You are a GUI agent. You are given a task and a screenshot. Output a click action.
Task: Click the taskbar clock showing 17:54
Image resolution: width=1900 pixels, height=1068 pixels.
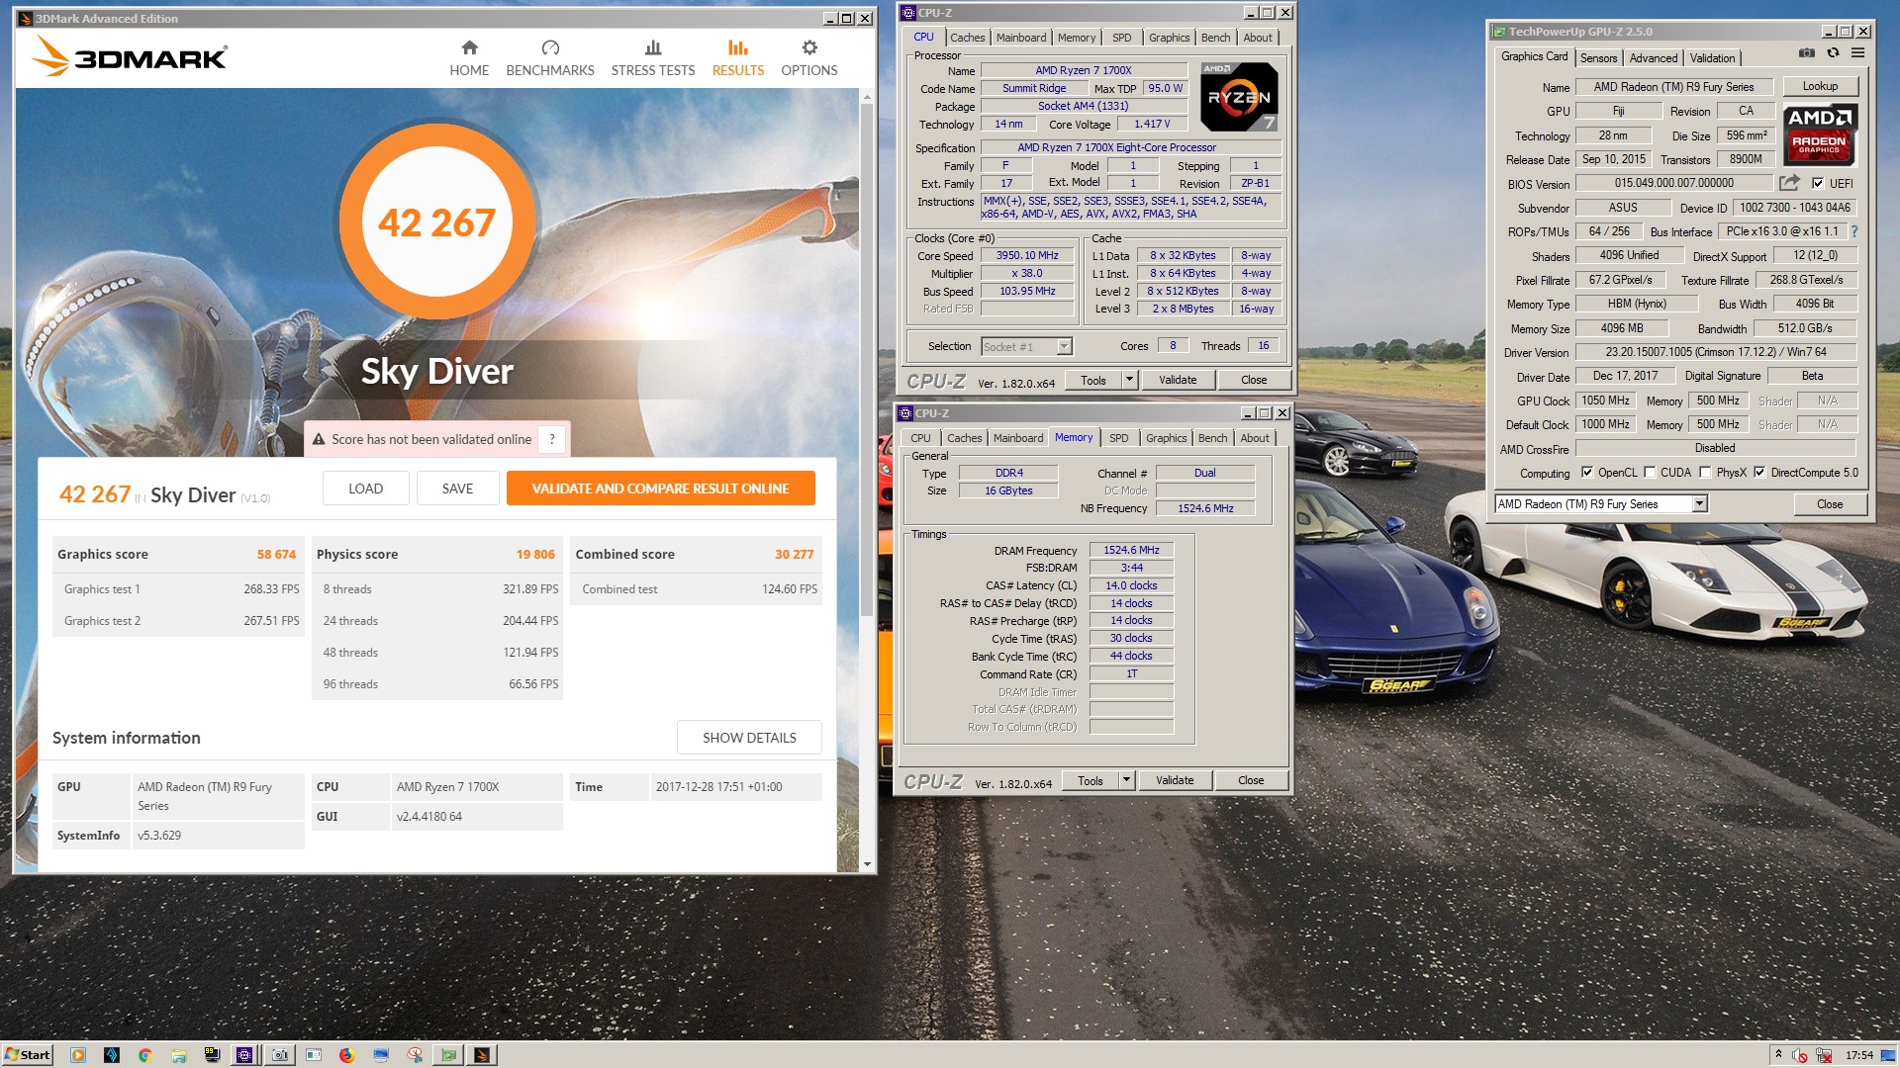pos(1859,1055)
